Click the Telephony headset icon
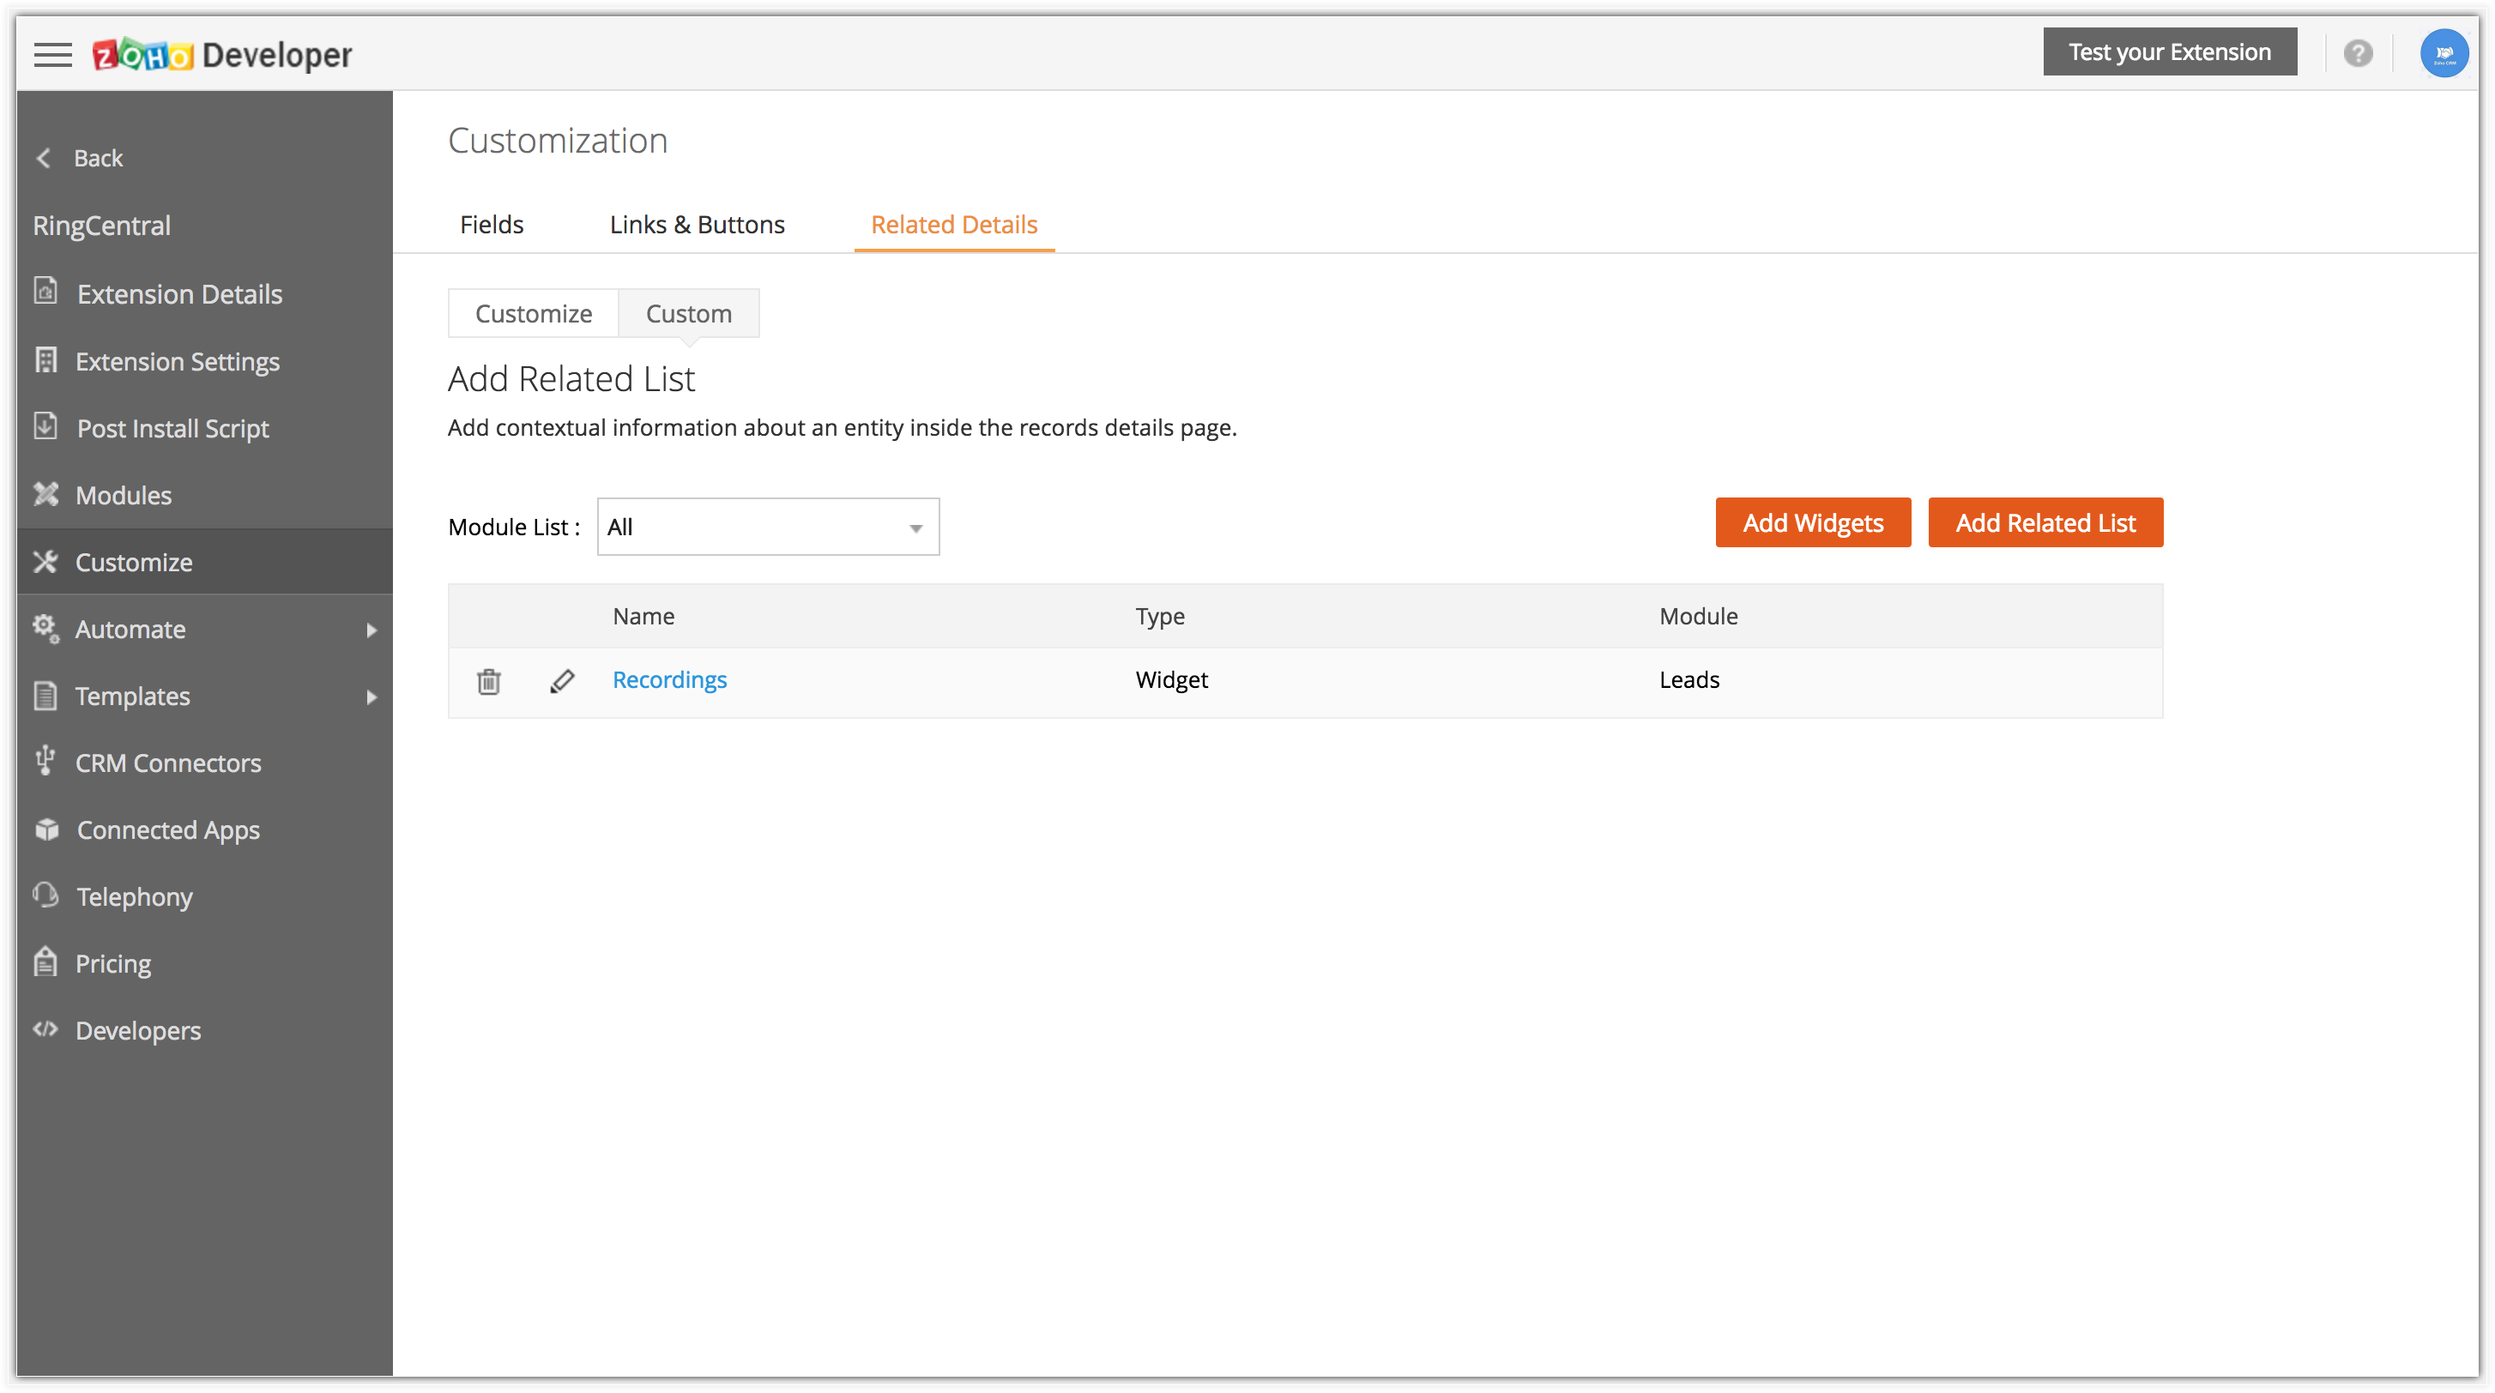Viewport: 2495px width, 1393px height. tap(45, 895)
